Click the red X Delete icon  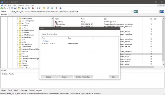[33, 8]
